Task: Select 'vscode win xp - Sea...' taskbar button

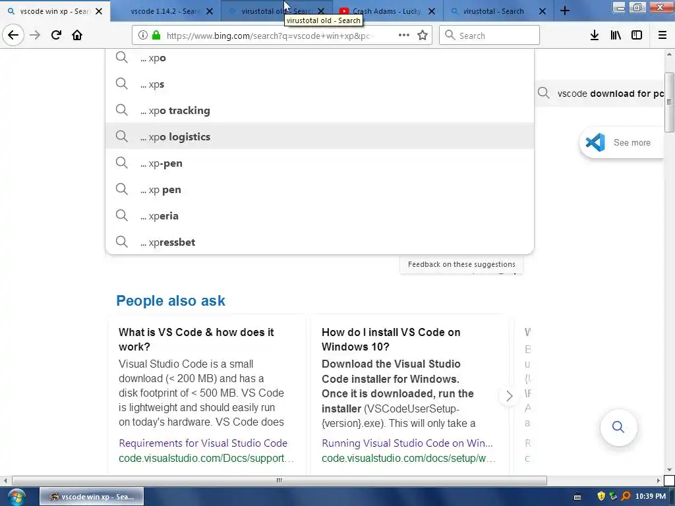Action: pos(92,497)
